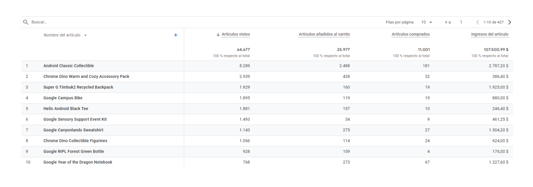Click the 461,25 $ revenue cell
This screenshot has height=187, width=533.
[501, 119]
